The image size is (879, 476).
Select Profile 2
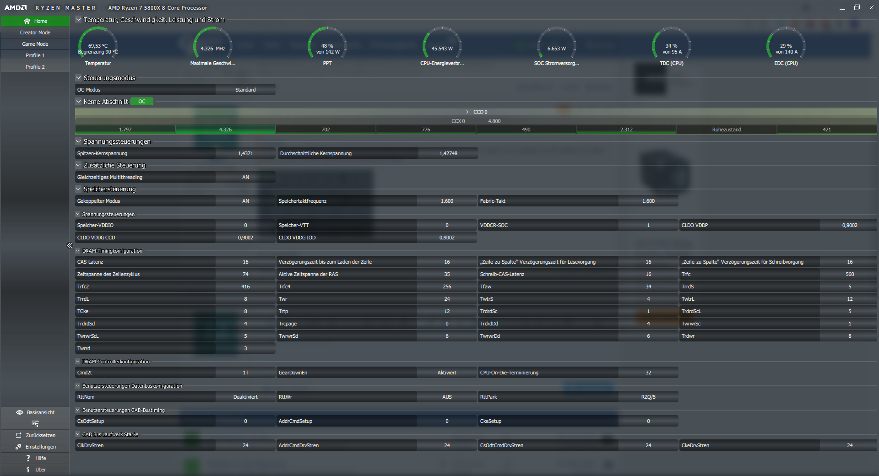tap(35, 67)
